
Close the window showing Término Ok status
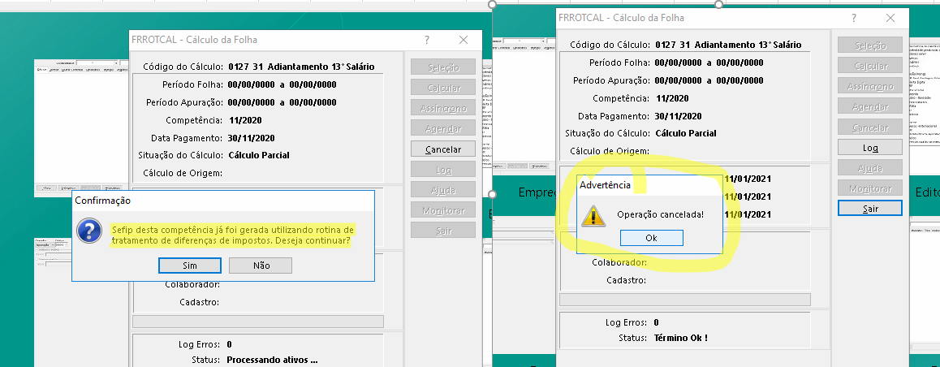tap(890, 18)
